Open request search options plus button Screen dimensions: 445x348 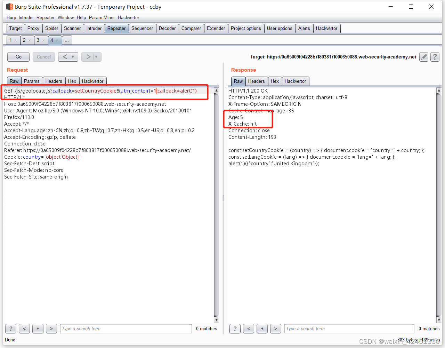point(38,329)
